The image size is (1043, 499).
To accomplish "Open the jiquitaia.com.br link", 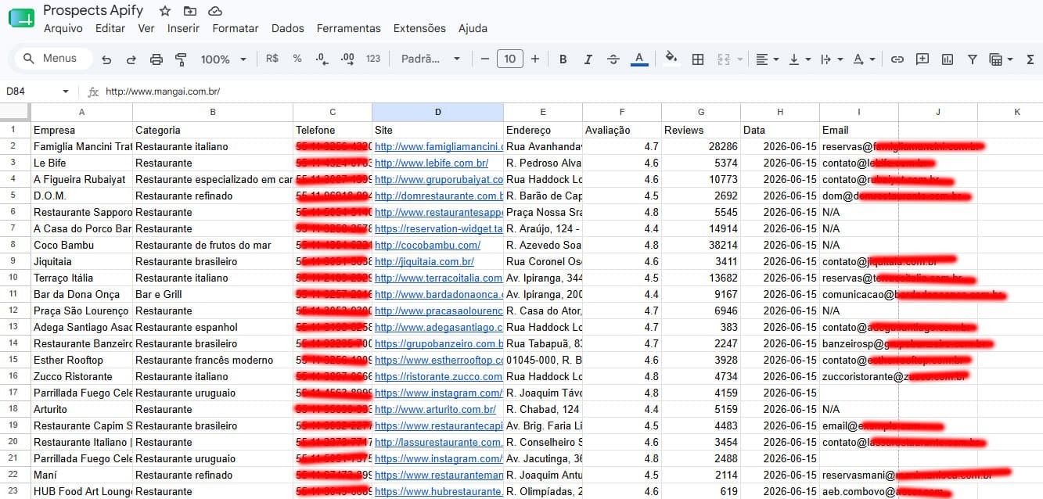I will [x=424, y=262].
